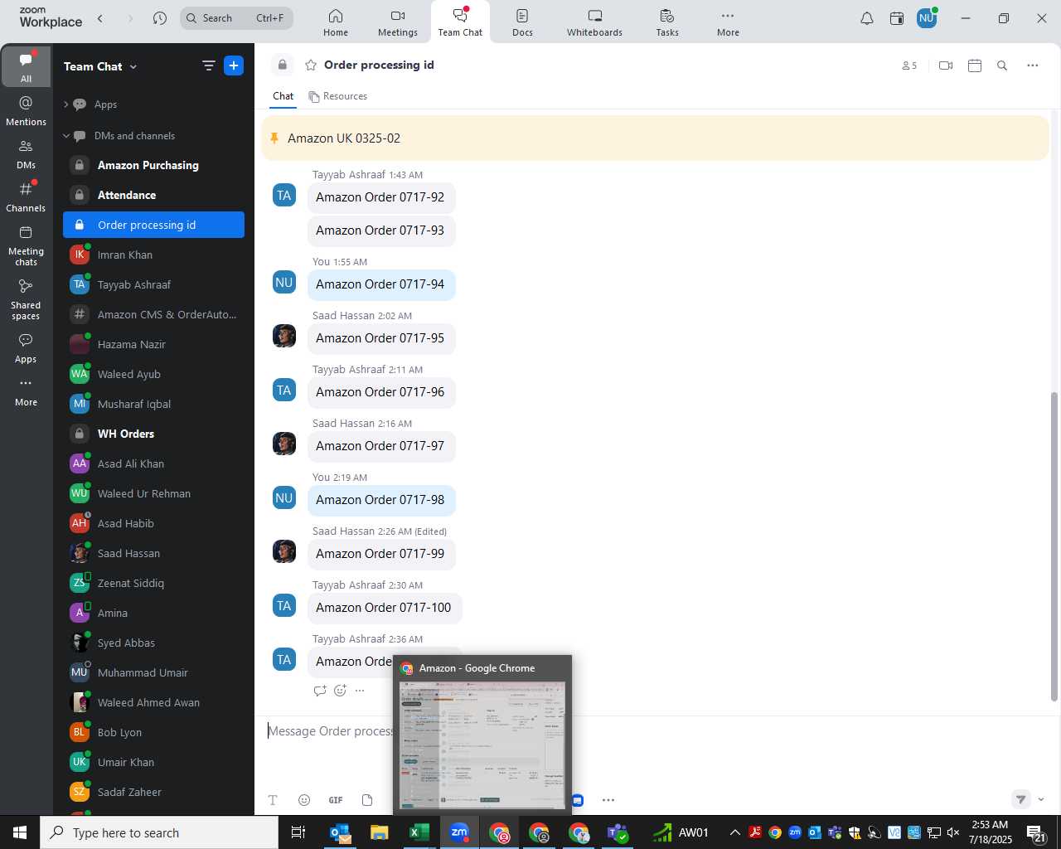
Task: Open the Tasks tab
Action: [x=667, y=22]
